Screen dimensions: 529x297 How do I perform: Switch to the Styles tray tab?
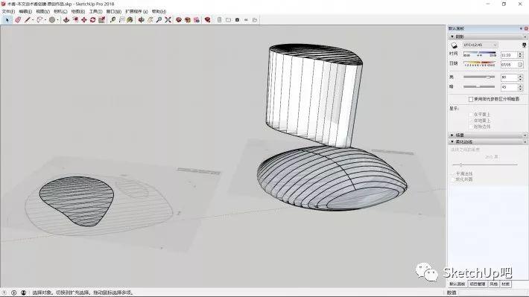(493, 284)
